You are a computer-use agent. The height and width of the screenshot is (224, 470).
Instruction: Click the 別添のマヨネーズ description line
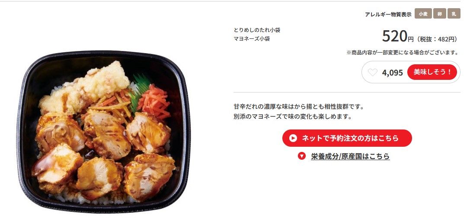point(293,117)
